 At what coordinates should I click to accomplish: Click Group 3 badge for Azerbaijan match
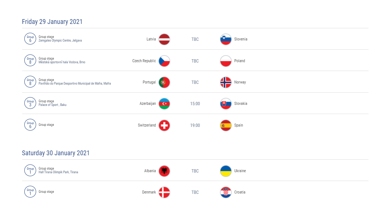[30, 103]
